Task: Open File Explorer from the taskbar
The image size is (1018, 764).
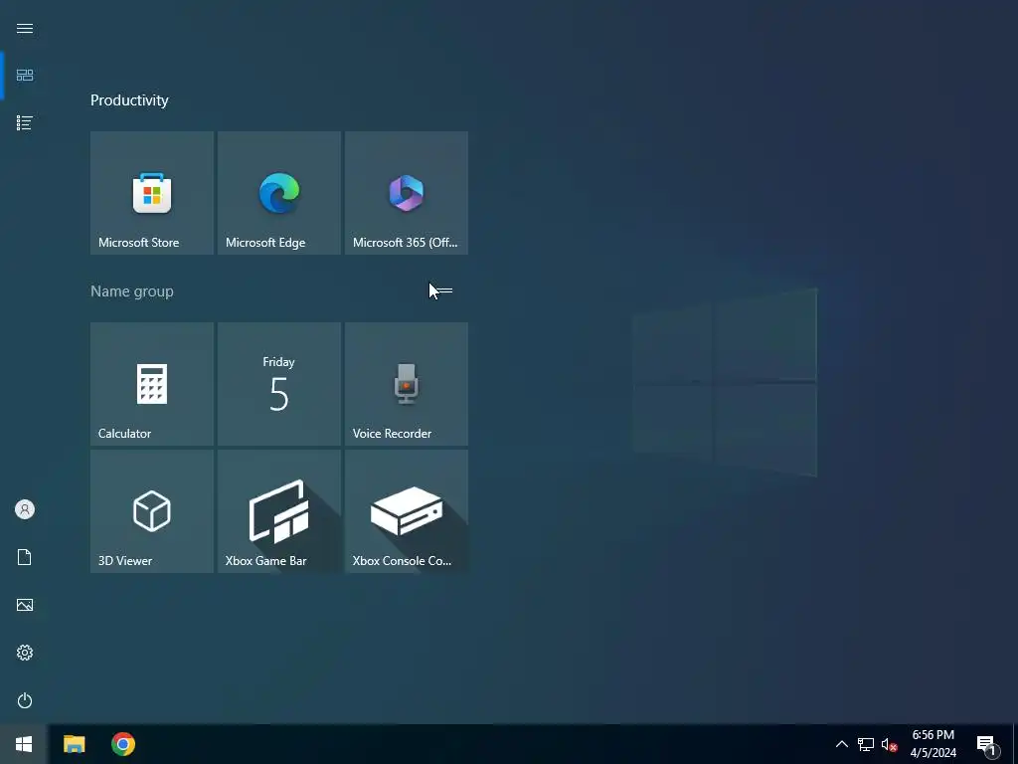Action: pos(74,744)
